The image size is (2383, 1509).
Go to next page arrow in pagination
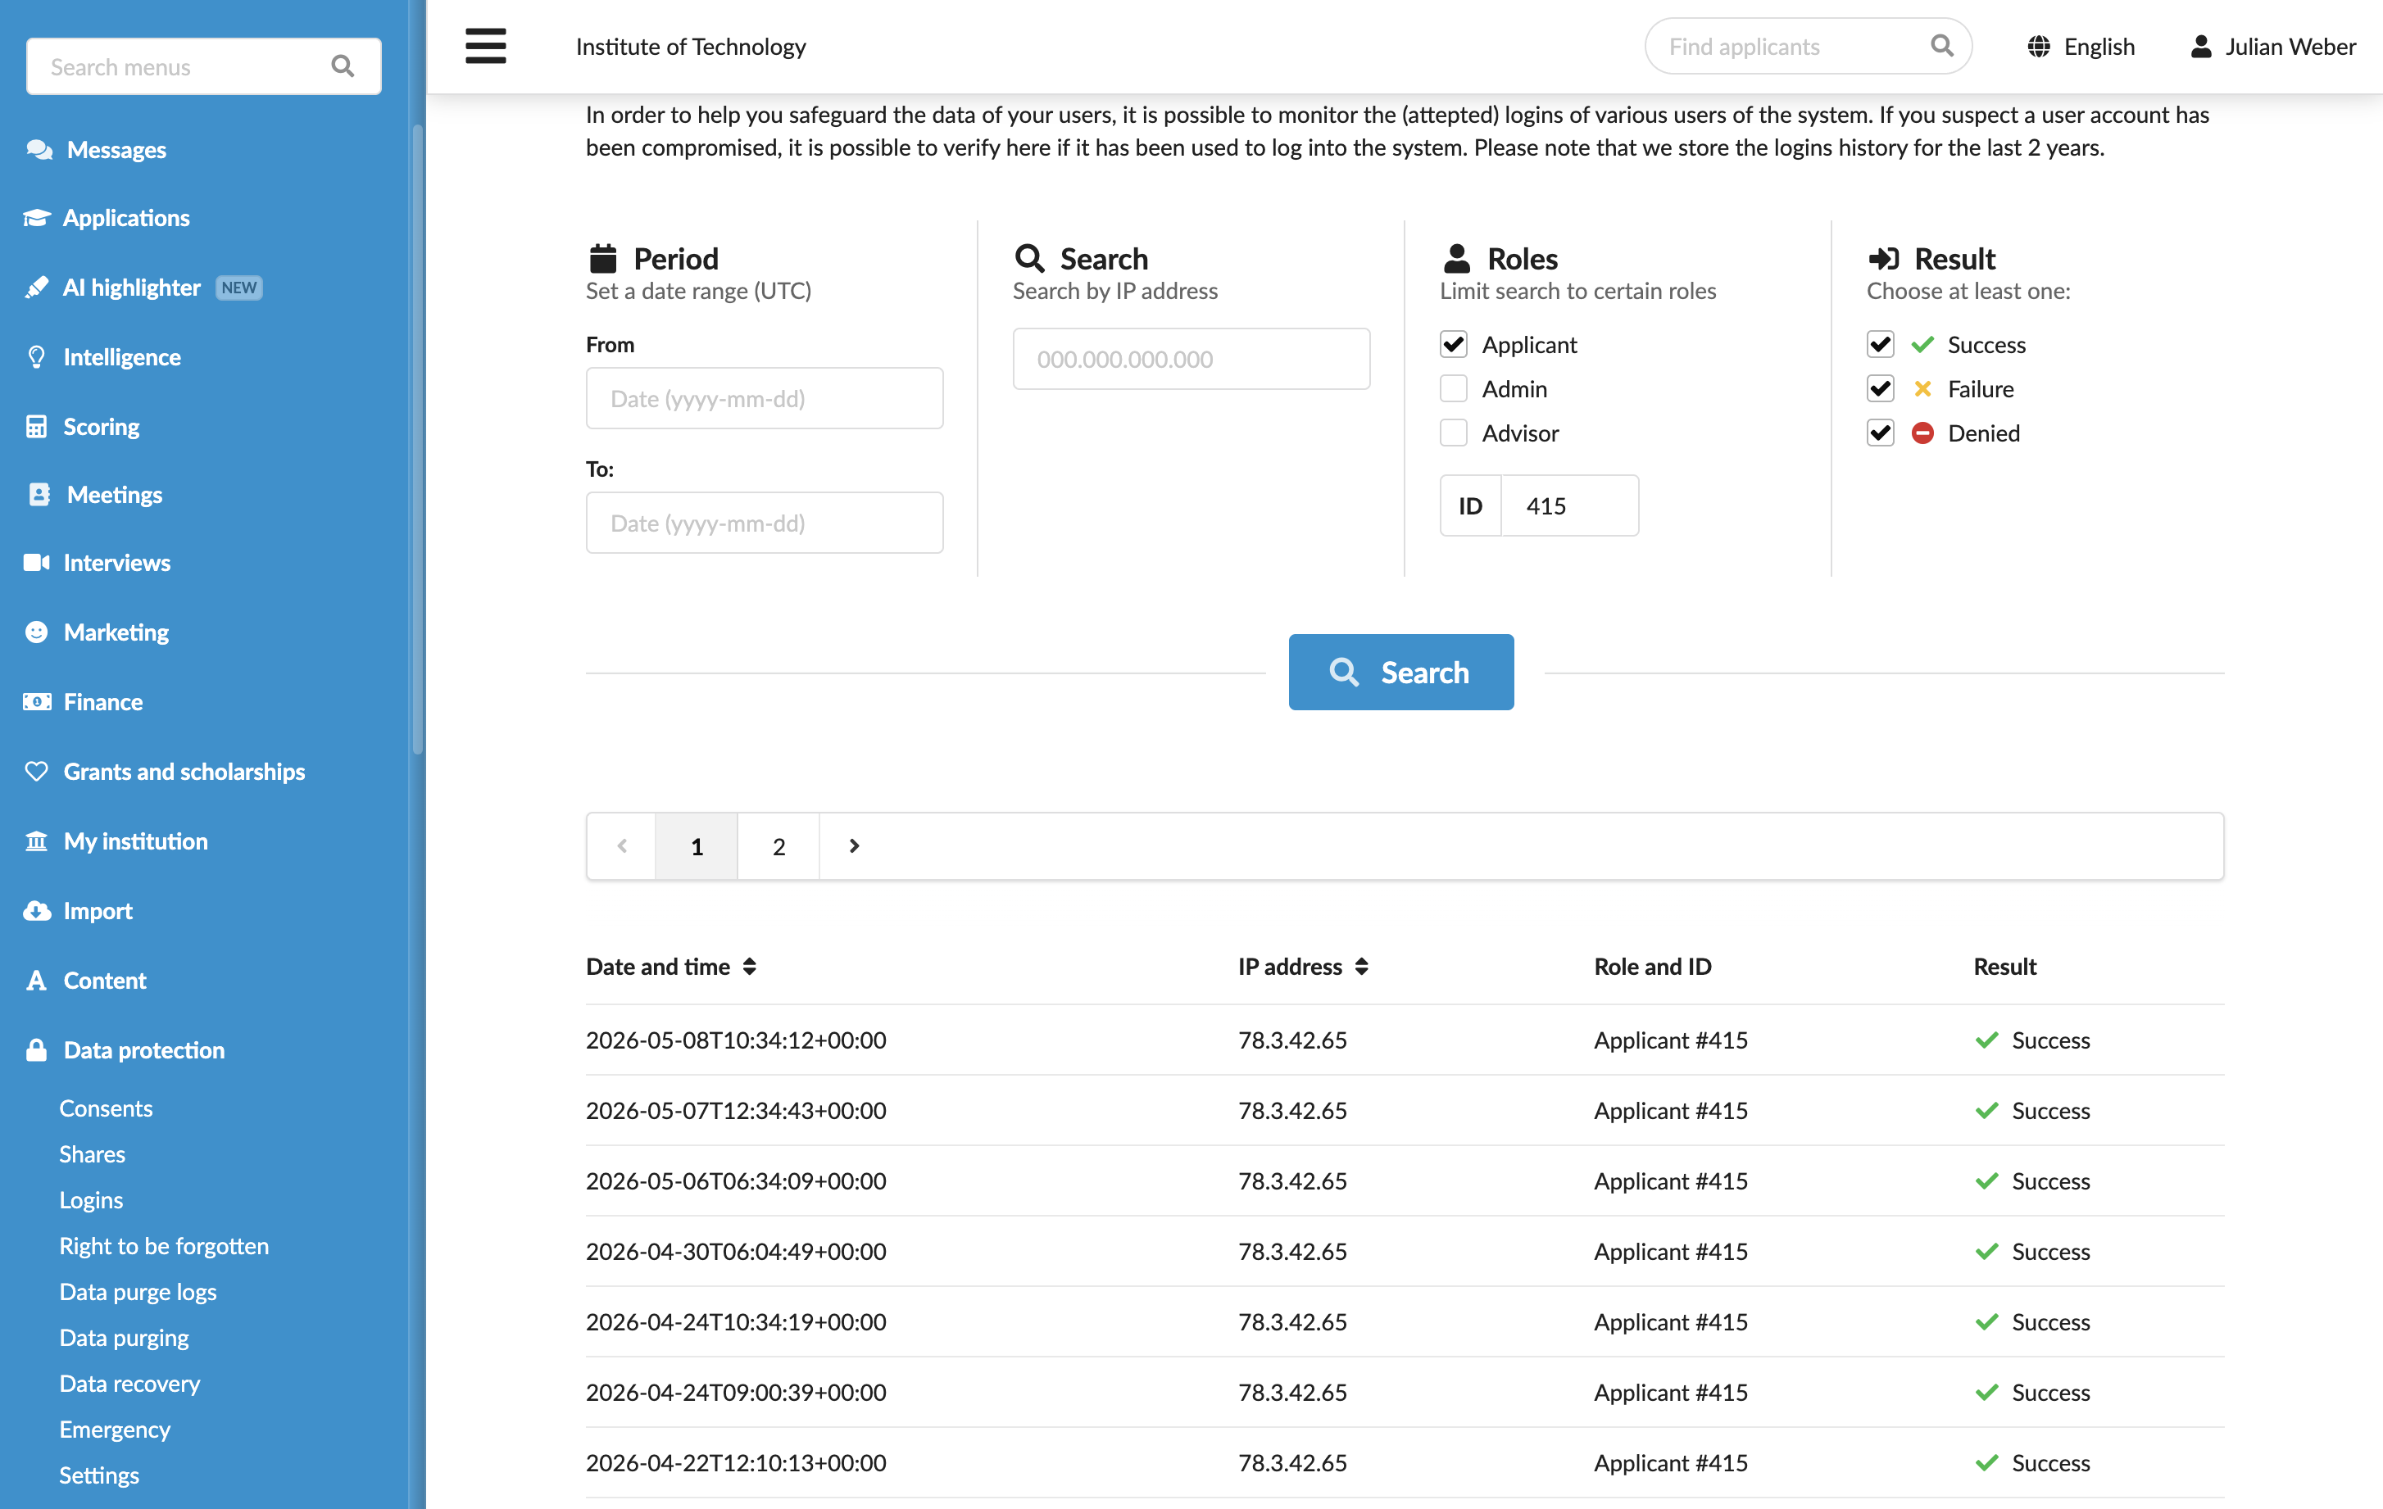click(854, 846)
